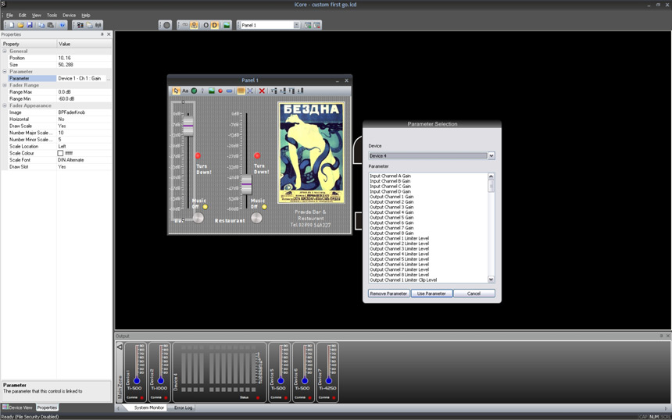Click the Open folder toolbar icon

point(20,25)
